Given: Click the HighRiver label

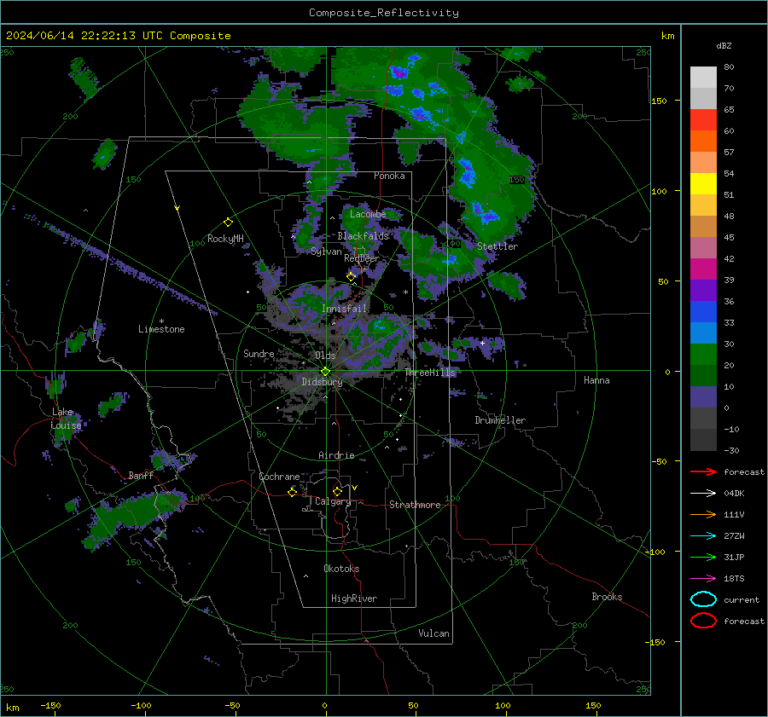Looking at the screenshot, I should (354, 598).
